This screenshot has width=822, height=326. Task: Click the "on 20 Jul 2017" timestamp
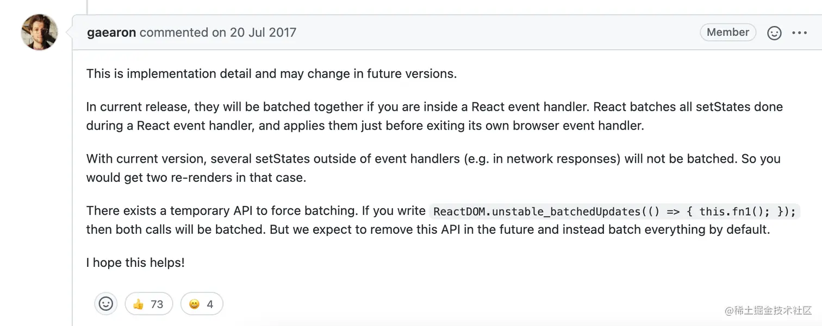(254, 33)
